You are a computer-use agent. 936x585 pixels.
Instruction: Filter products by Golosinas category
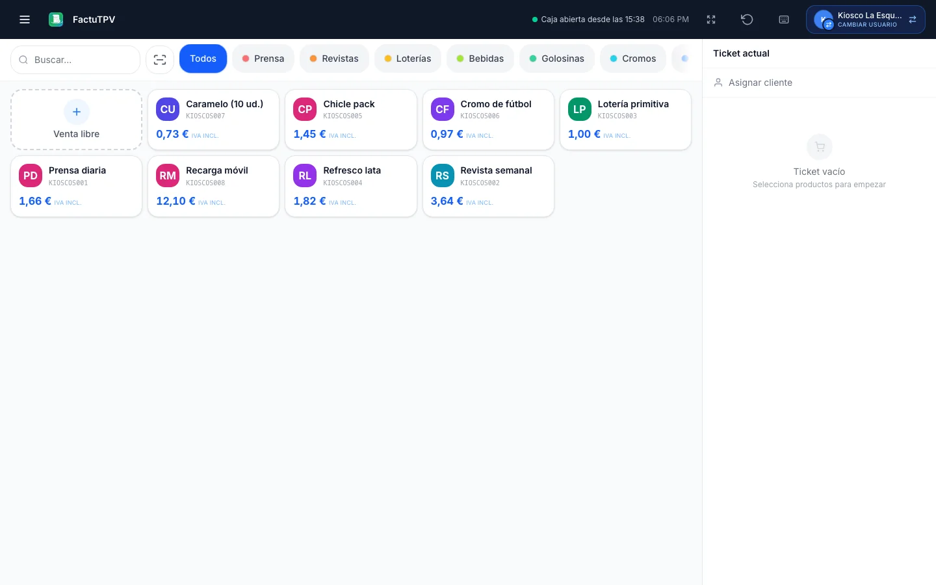tap(557, 58)
